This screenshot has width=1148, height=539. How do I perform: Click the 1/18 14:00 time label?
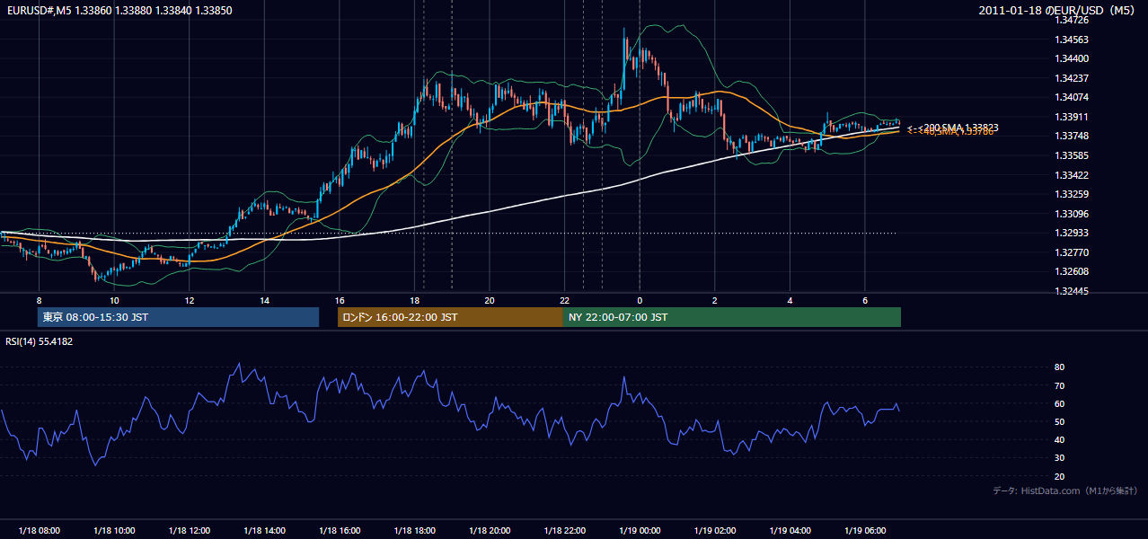[x=264, y=530]
